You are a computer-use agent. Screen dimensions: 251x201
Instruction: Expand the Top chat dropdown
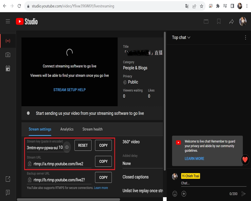point(181,38)
